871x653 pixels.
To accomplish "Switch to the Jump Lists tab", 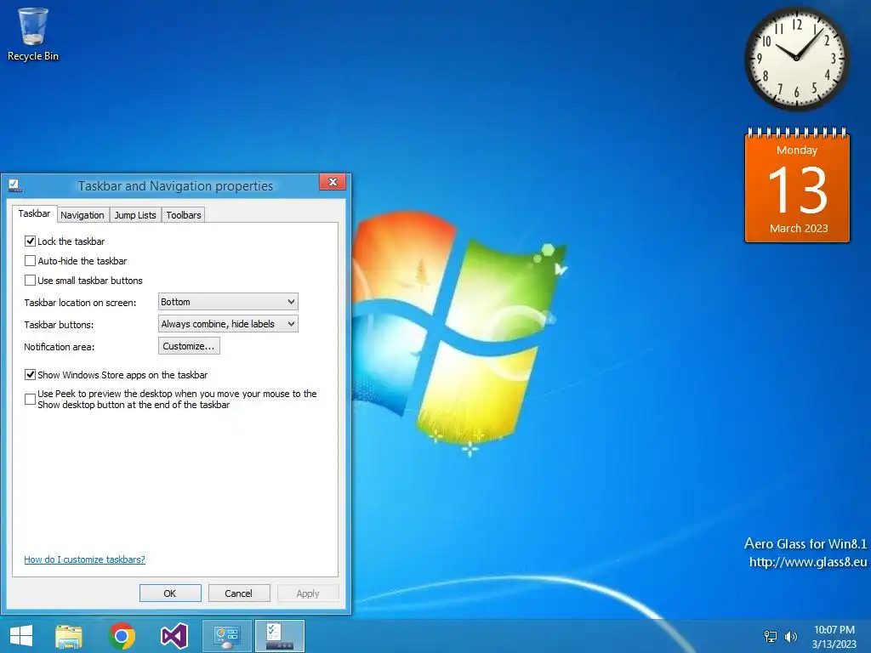I will click(135, 215).
